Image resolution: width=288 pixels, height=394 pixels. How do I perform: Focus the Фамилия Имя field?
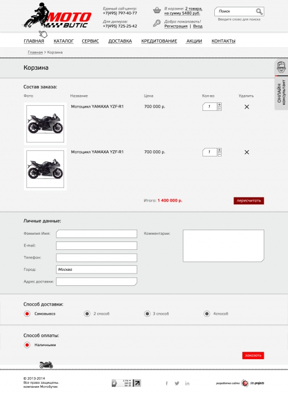coord(97,234)
